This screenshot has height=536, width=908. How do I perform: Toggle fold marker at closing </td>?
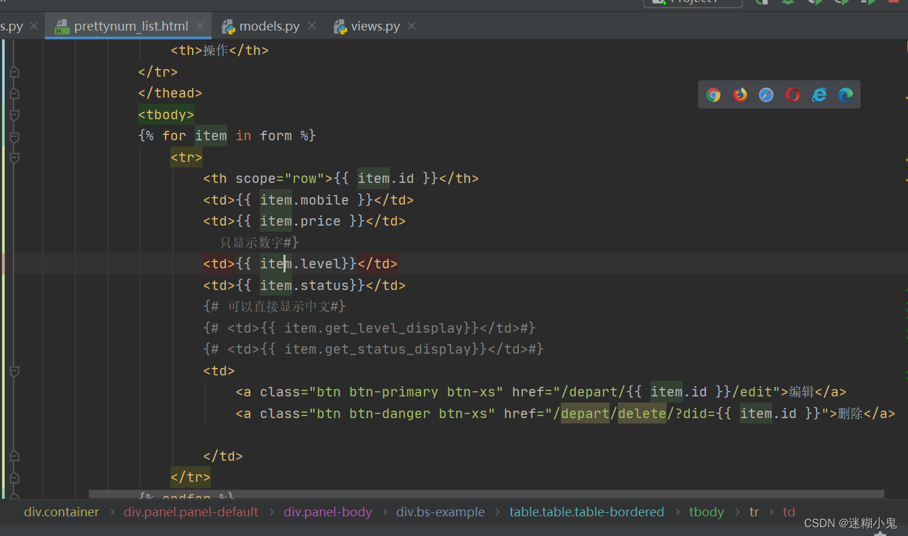click(x=14, y=457)
